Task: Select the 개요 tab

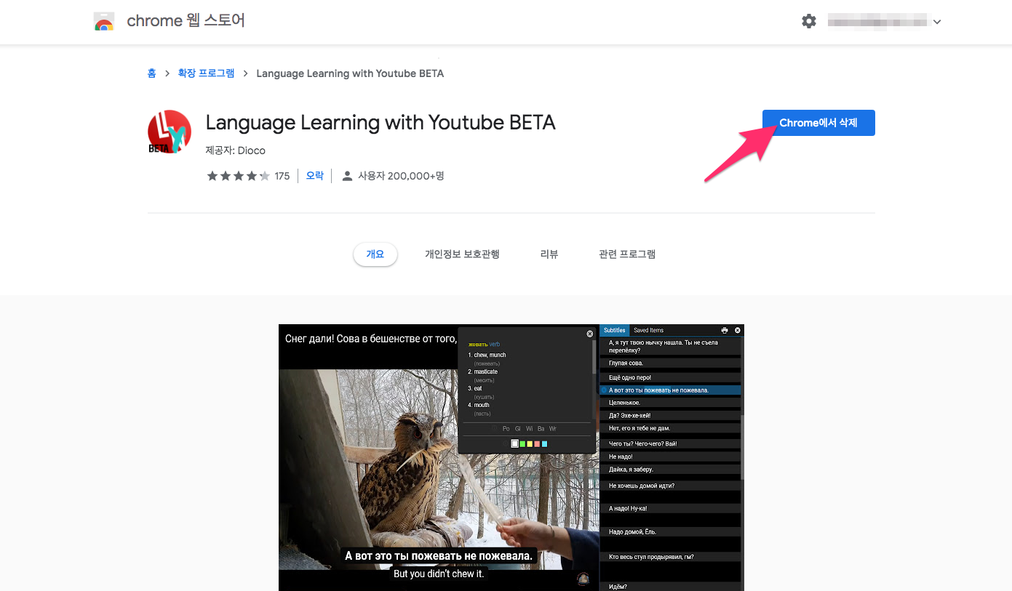Action: [375, 254]
